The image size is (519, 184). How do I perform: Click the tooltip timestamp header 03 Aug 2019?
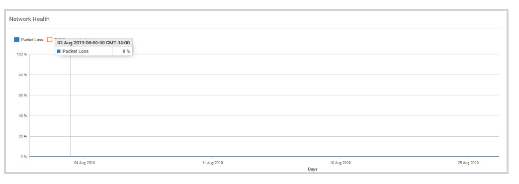(93, 43)
